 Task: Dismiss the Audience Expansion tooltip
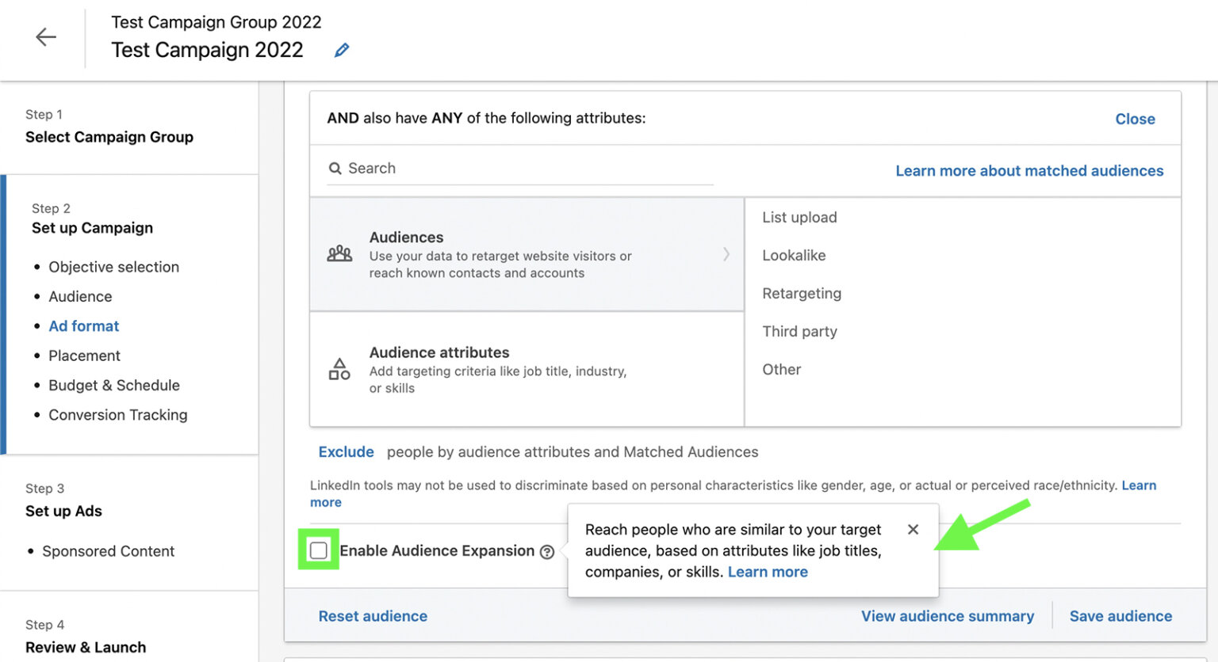click(x=913, y=530)
